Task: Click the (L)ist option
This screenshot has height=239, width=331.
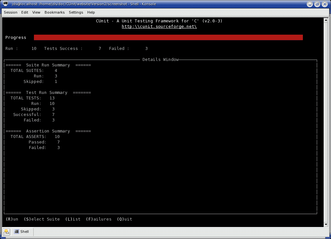Action: [x=73, y=219]
